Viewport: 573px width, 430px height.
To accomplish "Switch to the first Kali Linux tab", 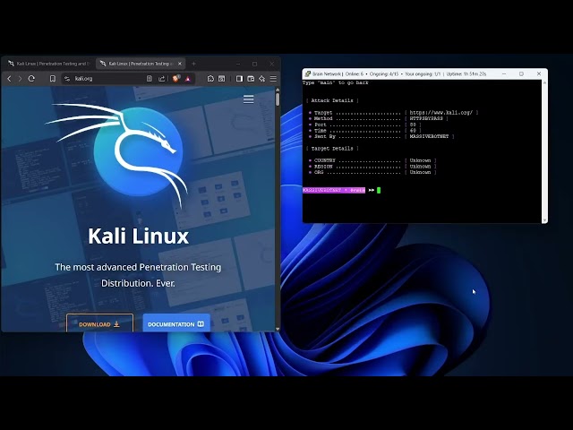I will (x=49, y=64).
